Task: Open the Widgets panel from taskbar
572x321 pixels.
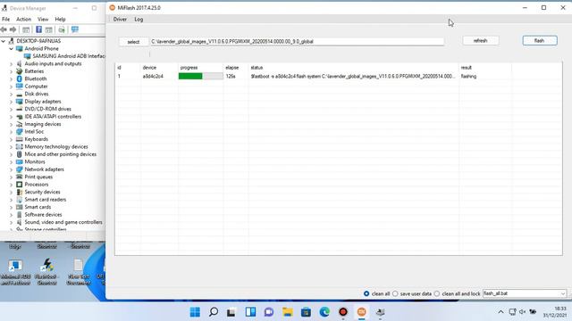Action: pyautogui.click(x=250, y=312)
